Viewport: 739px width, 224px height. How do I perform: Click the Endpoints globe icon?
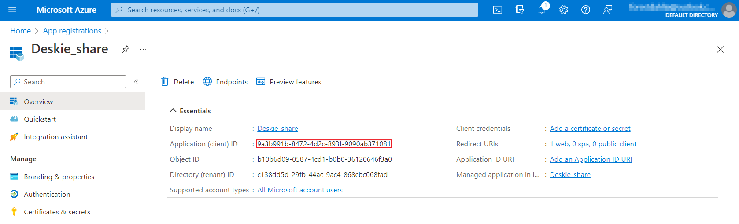point(207,81)
